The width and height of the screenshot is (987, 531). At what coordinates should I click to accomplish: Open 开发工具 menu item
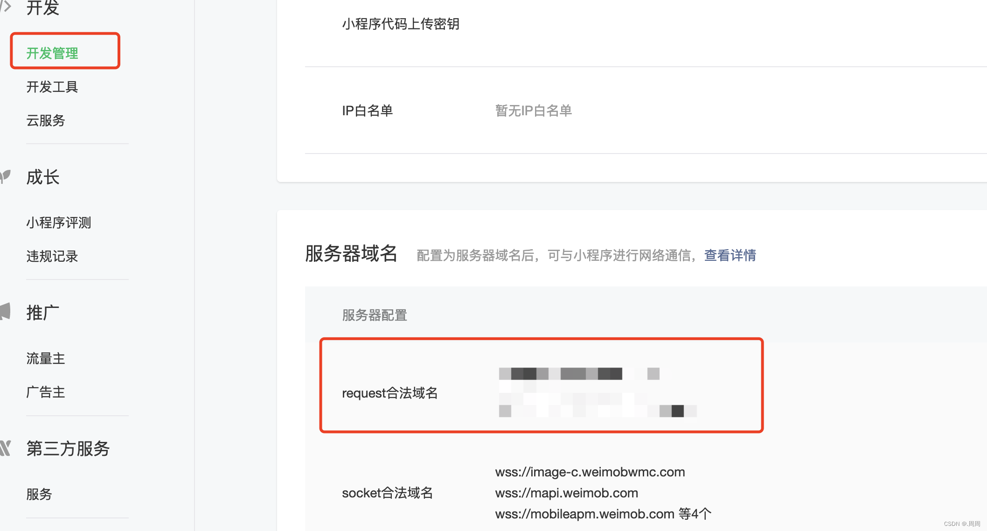tap(52, 87)
